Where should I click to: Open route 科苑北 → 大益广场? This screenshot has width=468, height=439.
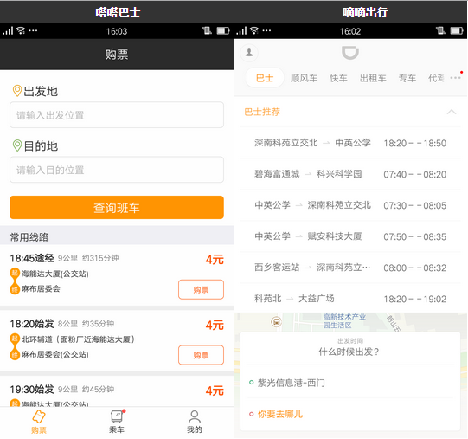[x=350, y=299]
